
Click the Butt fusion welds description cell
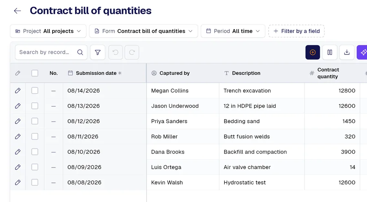tap(262, 137)
